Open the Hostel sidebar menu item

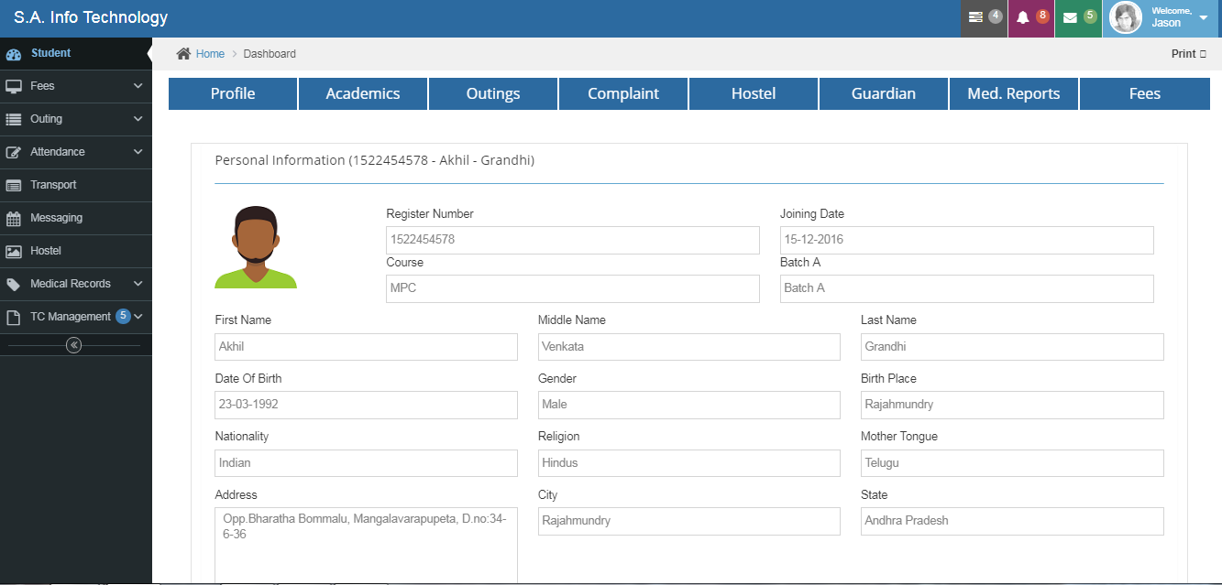[x=76, y=251]
